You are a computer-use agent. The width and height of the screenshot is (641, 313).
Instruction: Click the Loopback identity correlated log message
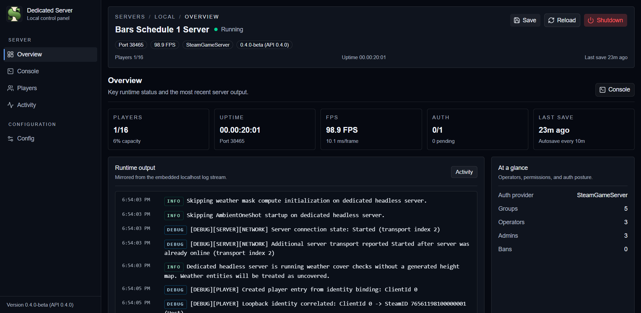tap(328, 304)
